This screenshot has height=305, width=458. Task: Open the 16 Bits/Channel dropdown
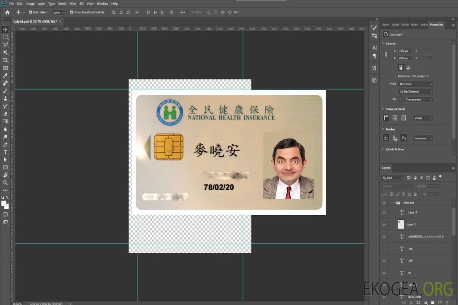click(x=415, y=91)
